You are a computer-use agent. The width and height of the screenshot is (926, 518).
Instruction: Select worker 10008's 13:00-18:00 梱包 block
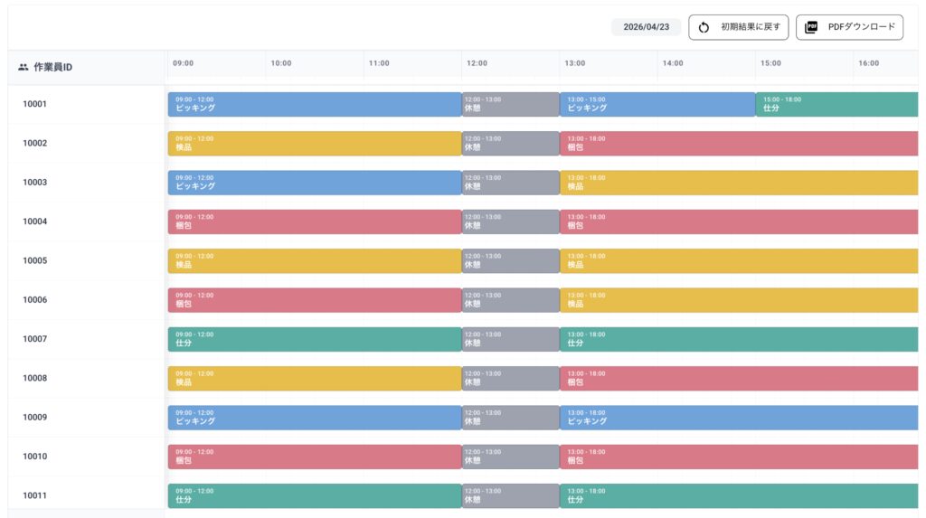pos(739,378)
